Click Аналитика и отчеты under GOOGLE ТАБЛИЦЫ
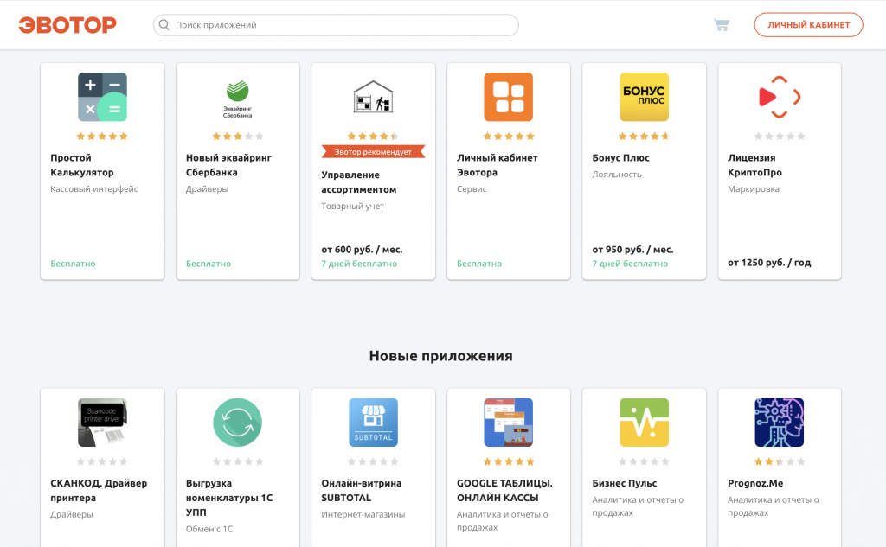 click(x=503, y=521)
